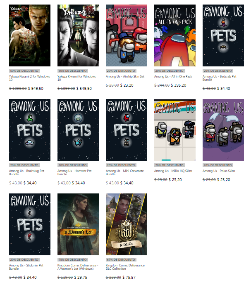This screenshot has width=251, height=285.
Task: Follow the Kingdom Come: Deliverance DLC Collection link
Action: 125,267
